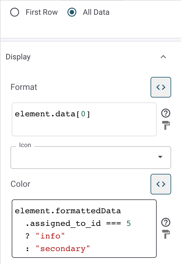Toggle code mode for Format field
Viewport: 181px width, 264px height.
point(161,87)
